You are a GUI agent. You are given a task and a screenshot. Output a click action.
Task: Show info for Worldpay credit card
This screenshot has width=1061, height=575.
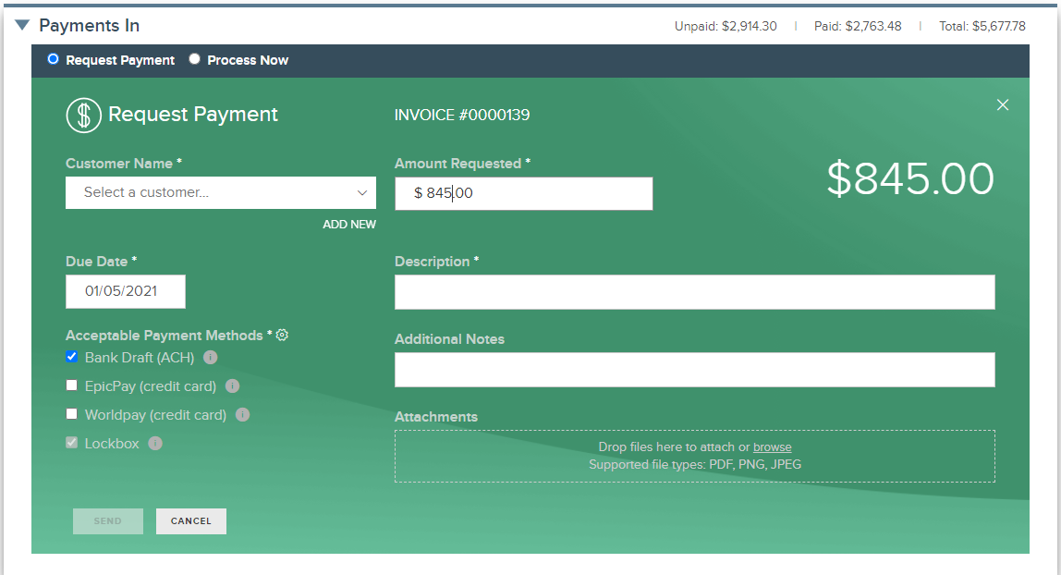coord(242,415)
